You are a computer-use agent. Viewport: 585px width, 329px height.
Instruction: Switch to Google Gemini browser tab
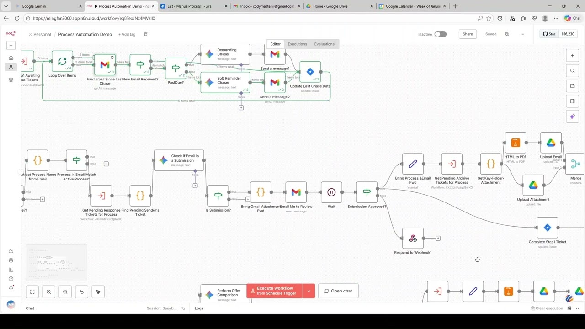pos(49,6)
